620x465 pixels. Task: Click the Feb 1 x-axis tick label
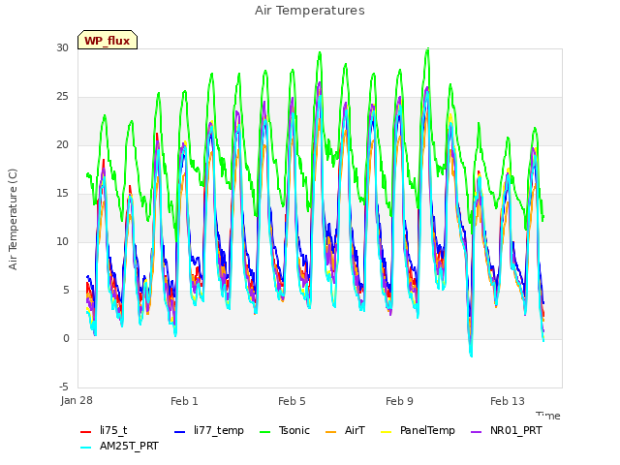[184, 401]
